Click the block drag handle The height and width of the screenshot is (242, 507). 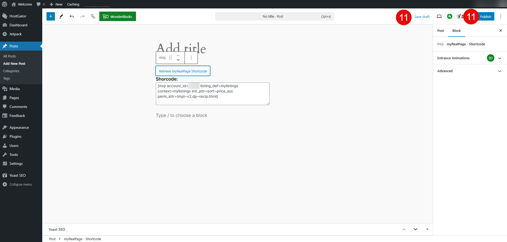170,58
